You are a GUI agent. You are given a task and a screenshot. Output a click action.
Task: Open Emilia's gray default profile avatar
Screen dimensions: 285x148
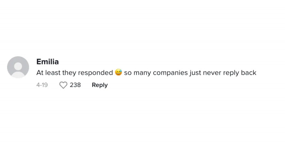(x=18, y=67)
